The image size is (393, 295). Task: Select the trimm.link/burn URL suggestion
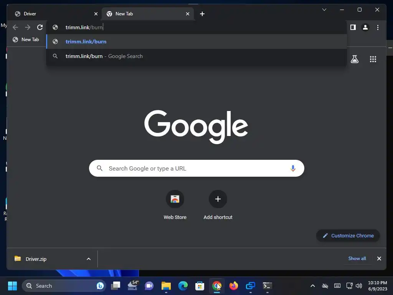[196, 41]
